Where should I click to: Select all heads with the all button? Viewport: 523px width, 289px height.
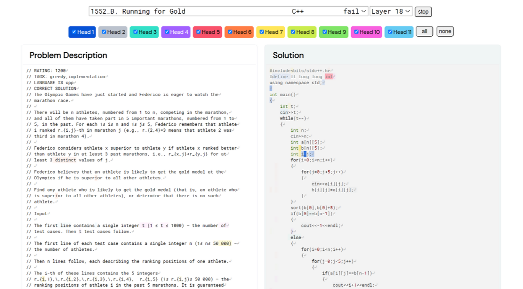424,32
